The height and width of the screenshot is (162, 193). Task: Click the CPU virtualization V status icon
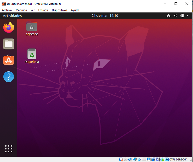158,159
